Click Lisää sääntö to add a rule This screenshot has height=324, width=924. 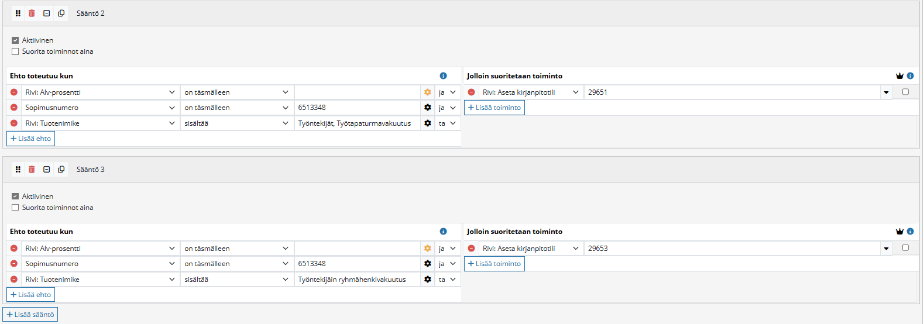pos(30,315)
